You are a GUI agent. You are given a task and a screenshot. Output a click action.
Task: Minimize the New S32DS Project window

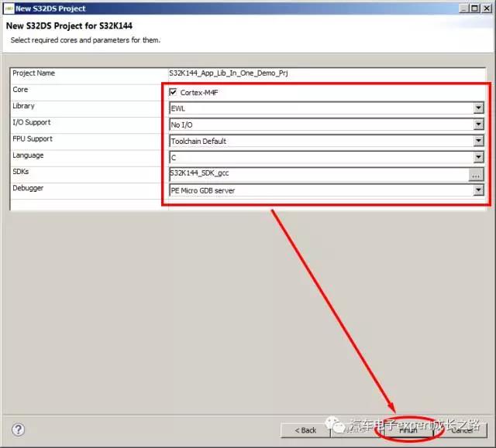[462, 8]
